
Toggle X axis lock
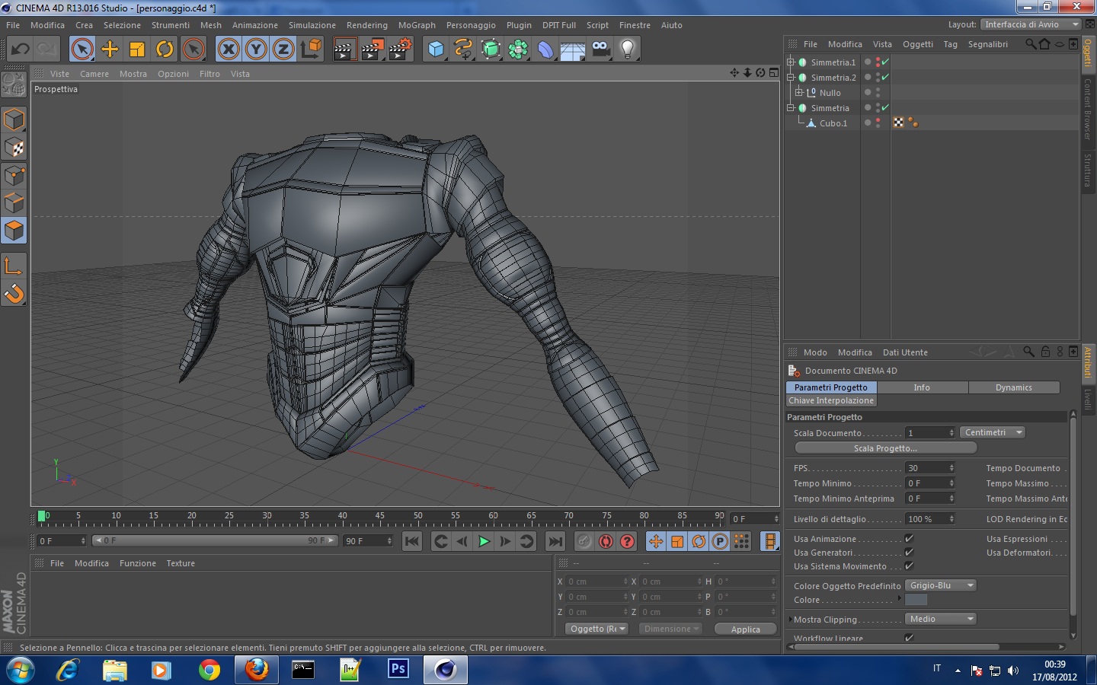(229, 49)
